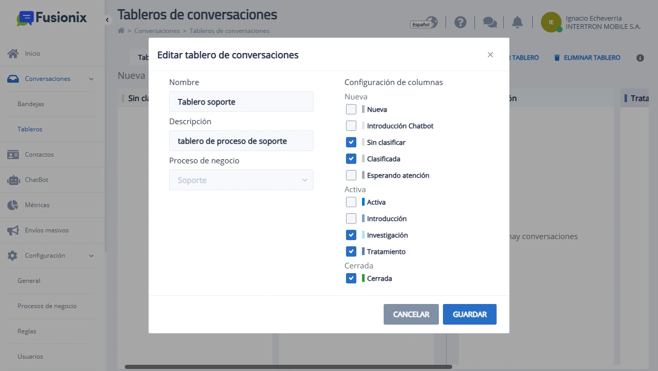Screen dimensions: 658x371
Task: Click the Guardar button
Action: pos(470,314)
